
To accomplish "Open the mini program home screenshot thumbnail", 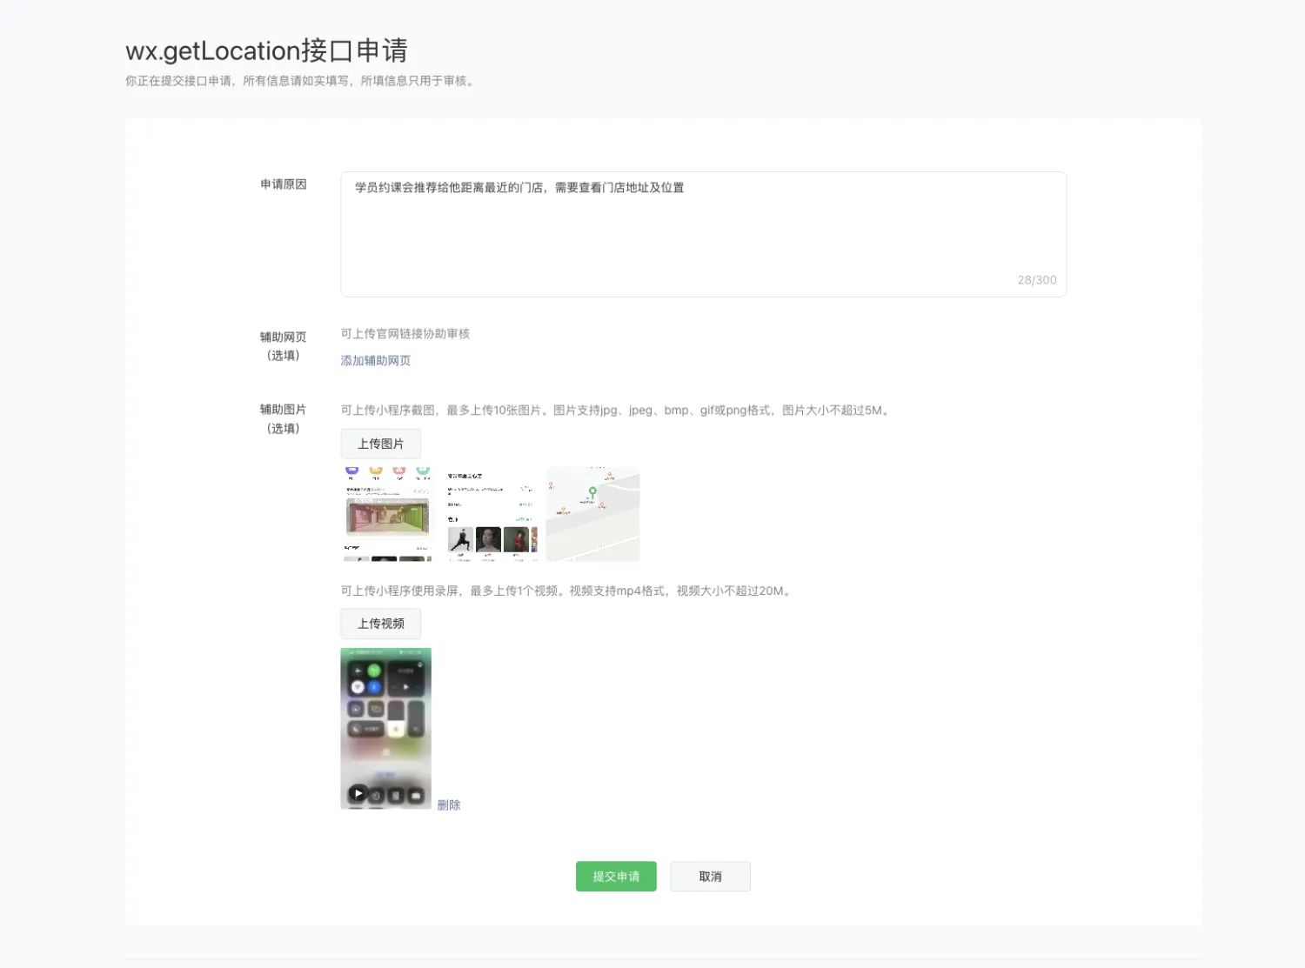I will 385,513.
